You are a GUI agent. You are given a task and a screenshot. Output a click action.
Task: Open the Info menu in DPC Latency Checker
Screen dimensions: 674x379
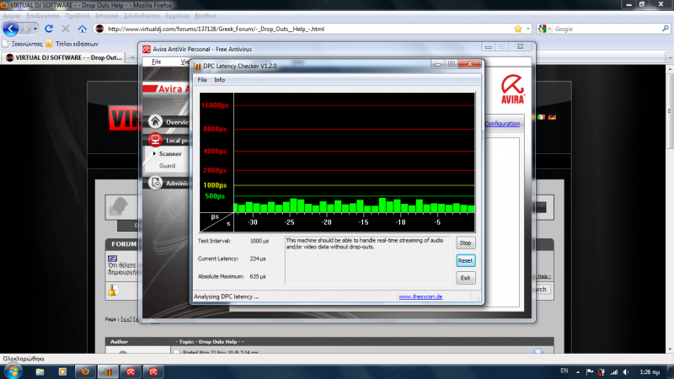(x=219, y=80)
